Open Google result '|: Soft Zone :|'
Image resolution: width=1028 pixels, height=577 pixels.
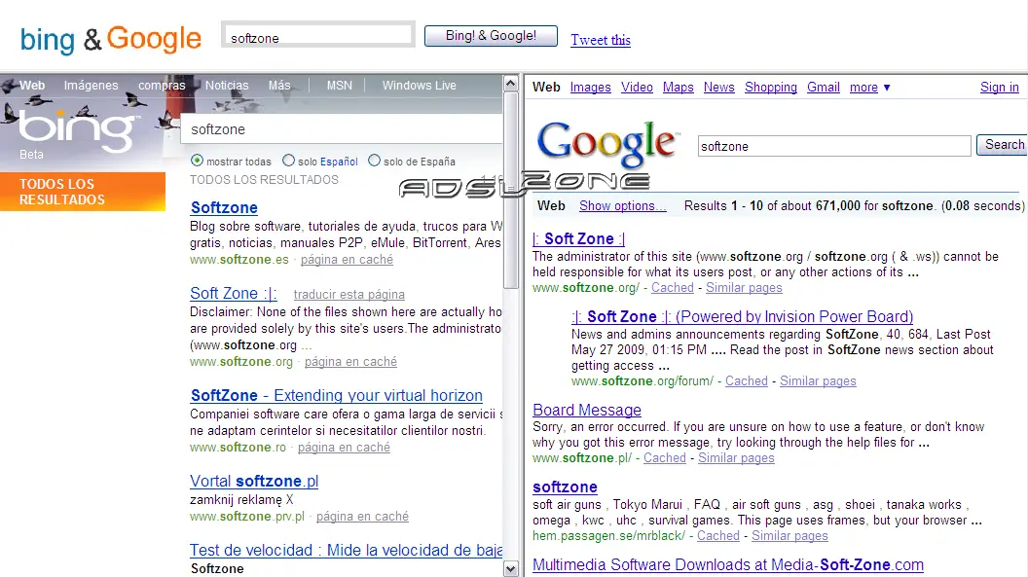(579, 239)
